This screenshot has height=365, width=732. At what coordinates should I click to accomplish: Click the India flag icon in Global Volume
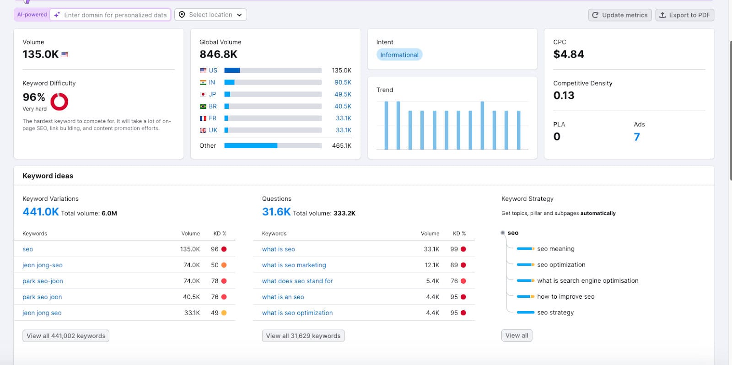pyautogui.click(x=203, y=82)
